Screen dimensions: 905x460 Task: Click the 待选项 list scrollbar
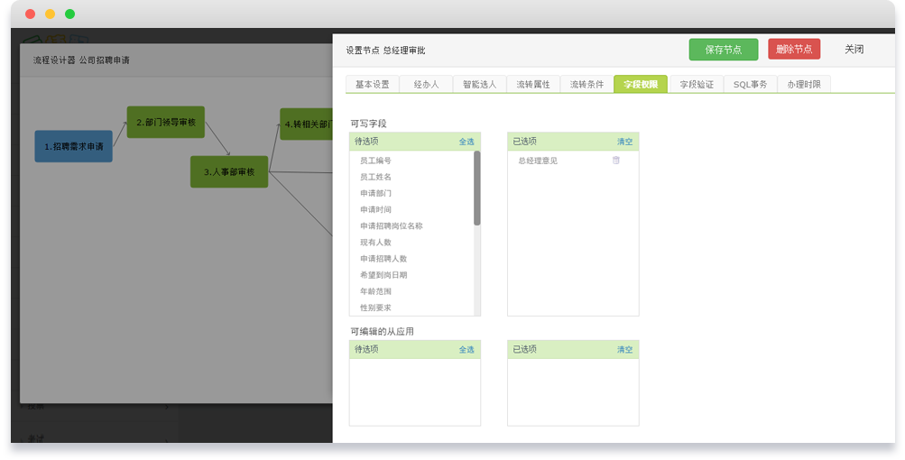477,189
